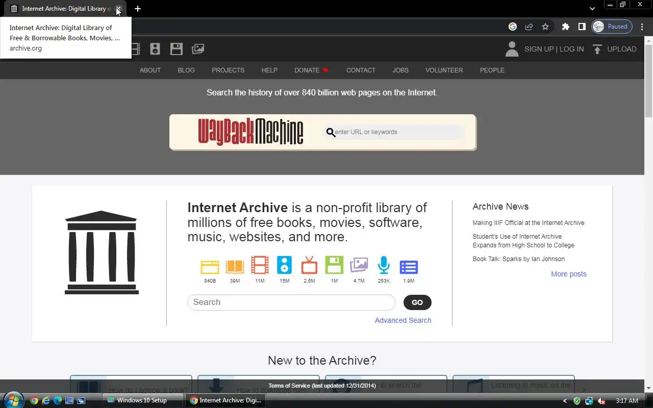Click the GO search button
Viewport: 653px width, 408px height.
point(417,302)
